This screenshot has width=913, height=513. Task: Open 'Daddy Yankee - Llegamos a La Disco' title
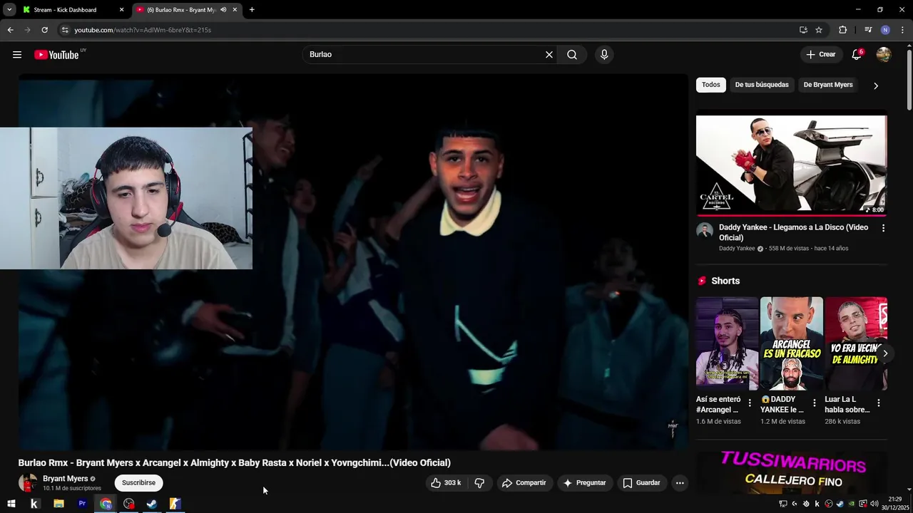coord(793,232)
